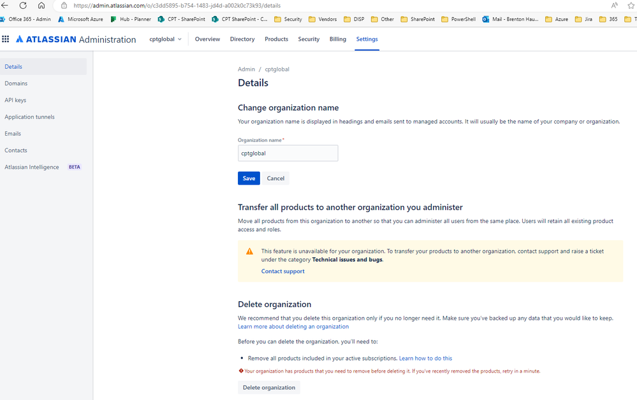
Task: Click the Delete organization button
Action: pyautogui.click(x=269, y=387)
